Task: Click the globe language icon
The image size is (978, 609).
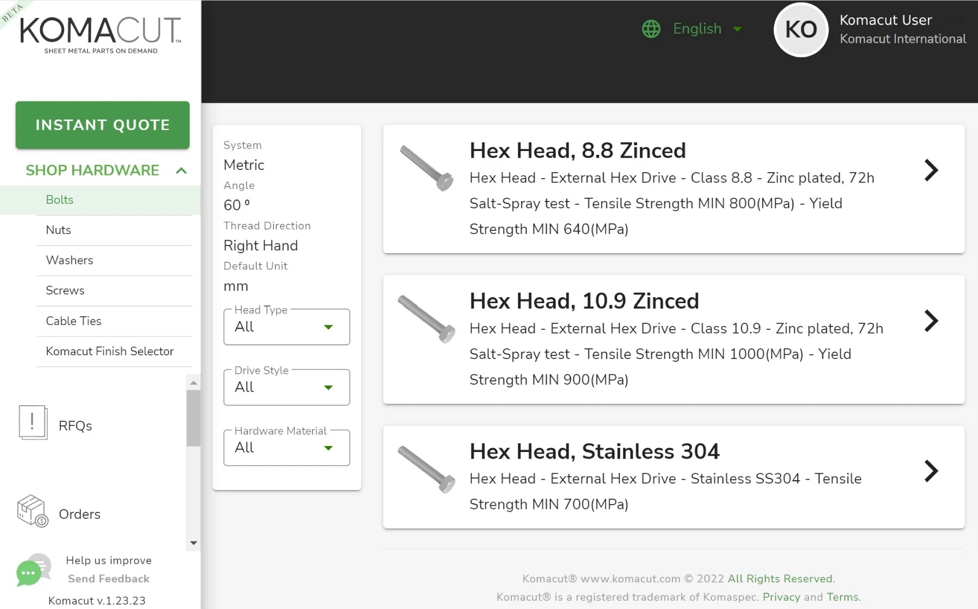Action: (x=651, y=29)
